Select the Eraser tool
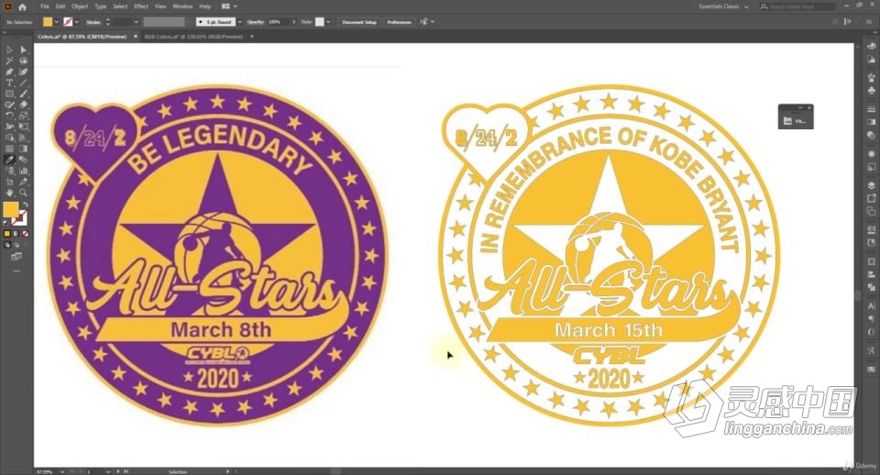The image size is (880, 475). coord(24,105)
